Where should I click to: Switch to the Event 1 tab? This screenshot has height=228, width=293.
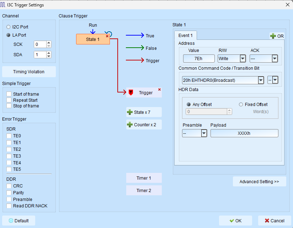[x=185, y=36]
